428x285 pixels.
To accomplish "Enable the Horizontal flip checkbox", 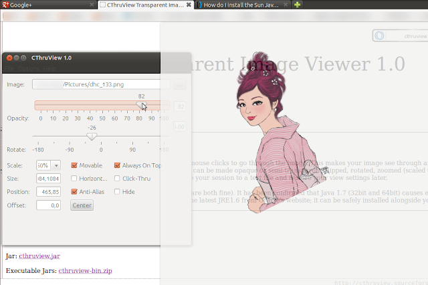I will [x=74, y=178].
